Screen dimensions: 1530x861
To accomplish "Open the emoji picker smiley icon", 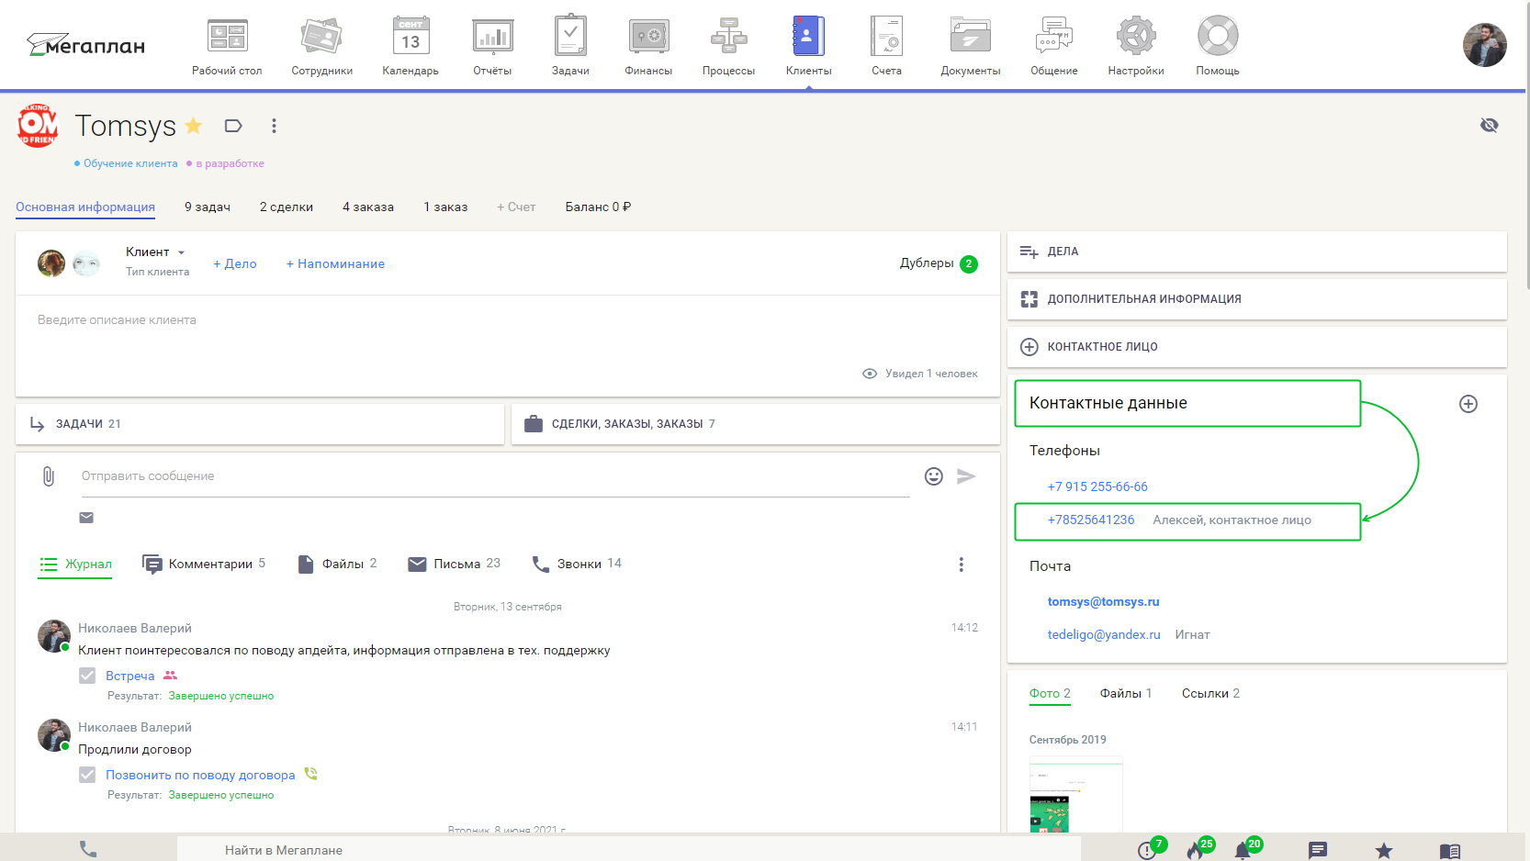I will point(934,476).
